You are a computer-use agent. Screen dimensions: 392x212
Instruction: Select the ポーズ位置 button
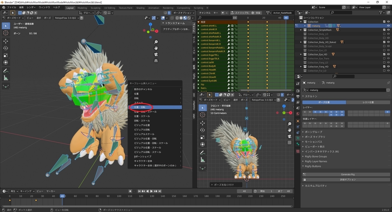click(324, 102)
